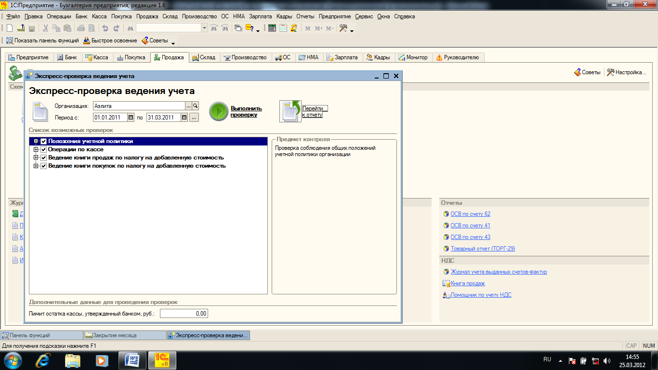658x370 pixels.
Task: Open the Операции menu
Action: point(59,16)
